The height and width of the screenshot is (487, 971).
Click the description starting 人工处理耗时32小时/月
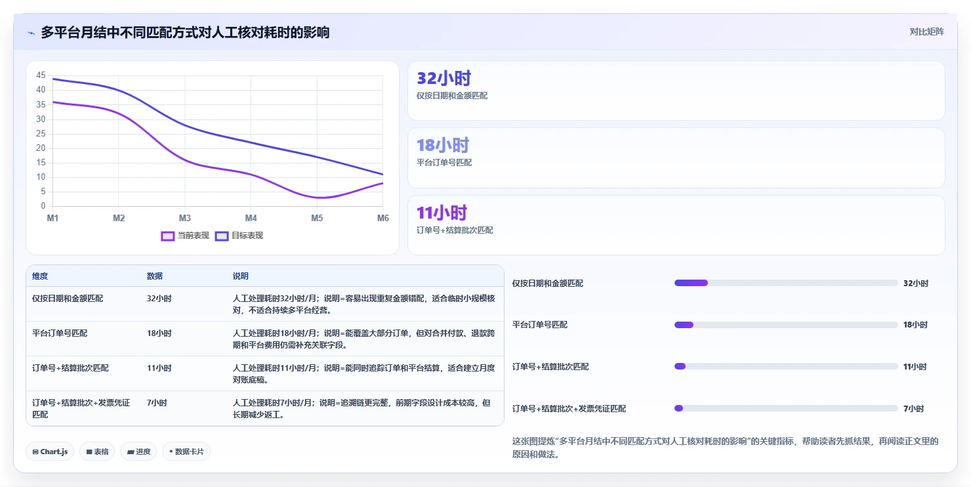[364, 304]
